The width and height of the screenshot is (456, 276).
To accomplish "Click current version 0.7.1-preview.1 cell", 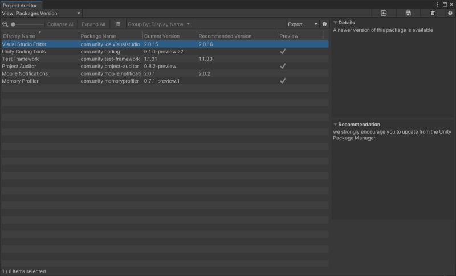I will (x=162, y=81).
